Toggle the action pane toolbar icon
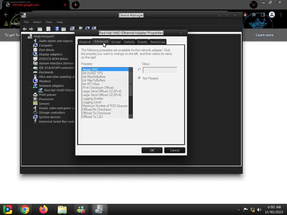 coord(64,29)
